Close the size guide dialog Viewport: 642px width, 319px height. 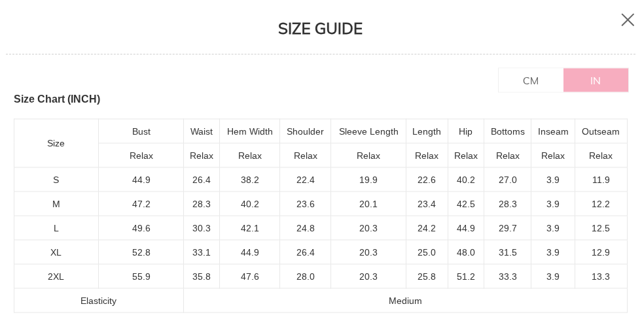point(628,20)
